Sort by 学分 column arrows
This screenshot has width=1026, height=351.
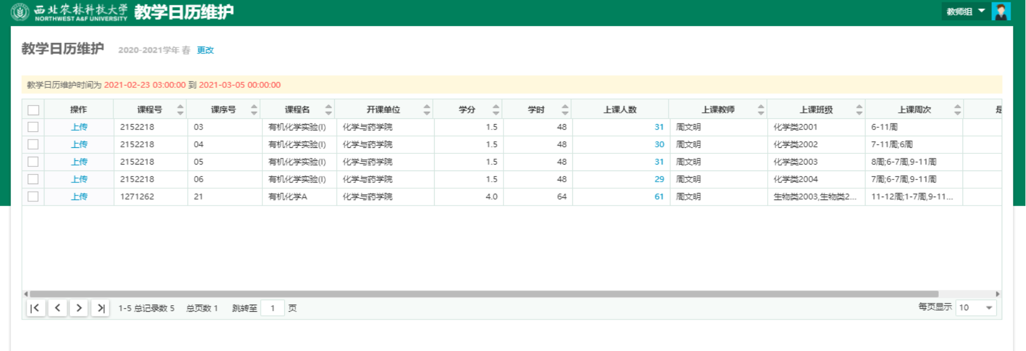point(496,109)
